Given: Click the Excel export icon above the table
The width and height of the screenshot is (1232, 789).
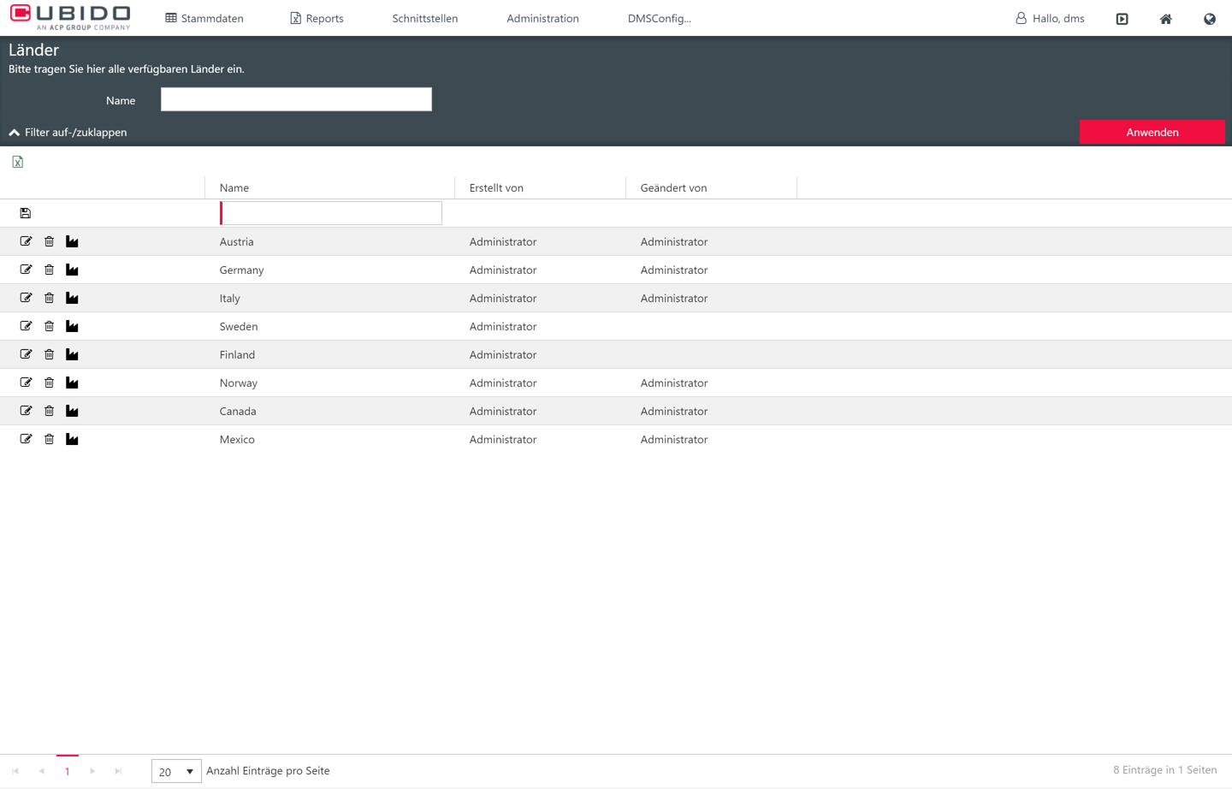Looking at the screenshot, I should point(18,162).
